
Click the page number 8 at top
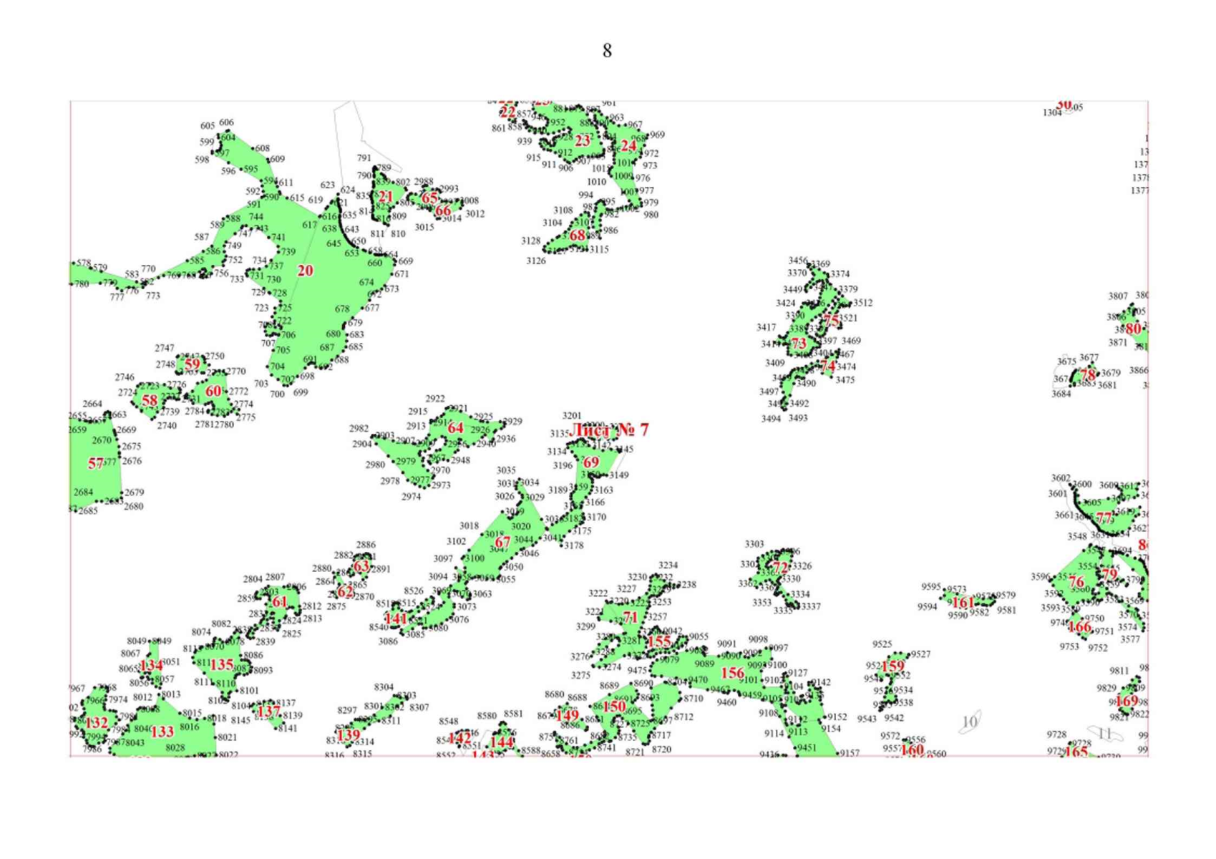607,51
